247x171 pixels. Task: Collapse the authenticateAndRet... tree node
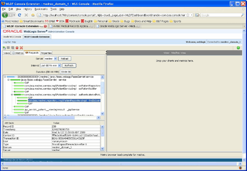pos(12,95)
